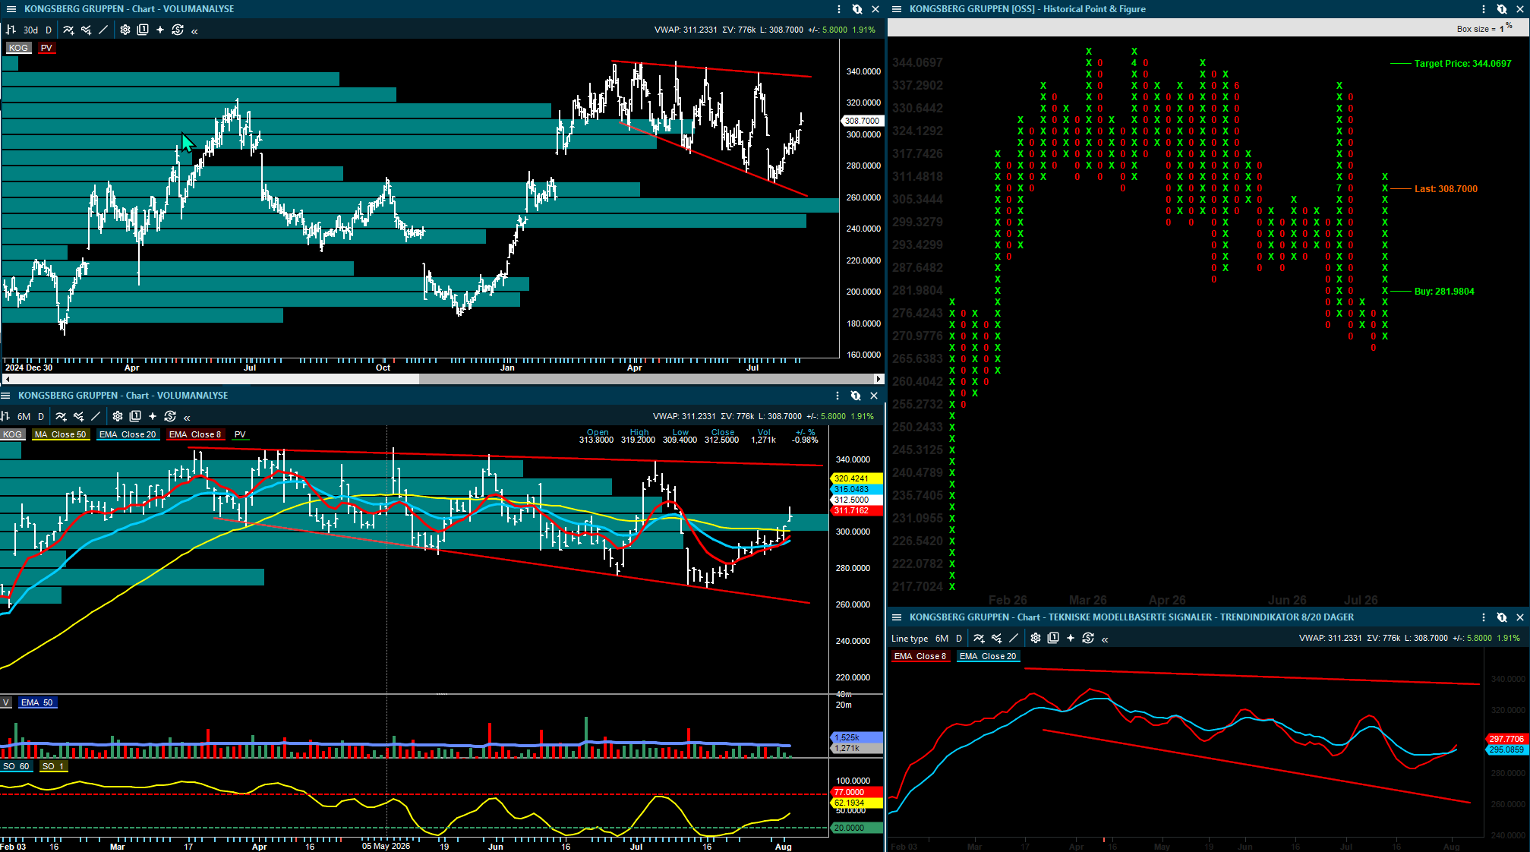
Task: Toggle the SO 60 oscillator legend tag
Action: [x=16, y=766]
